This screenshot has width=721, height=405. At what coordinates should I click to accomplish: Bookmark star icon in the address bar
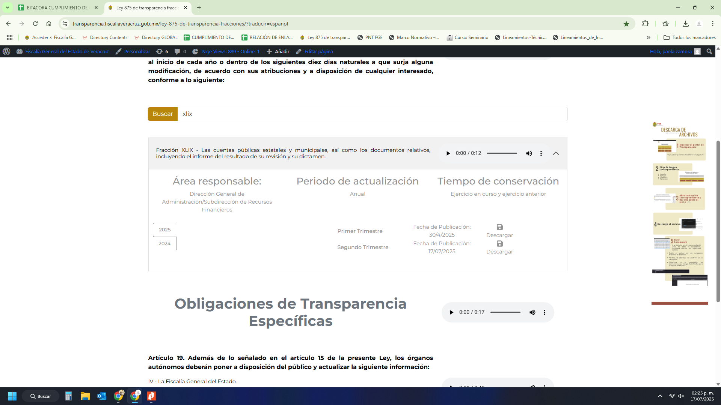coord(626,24)
